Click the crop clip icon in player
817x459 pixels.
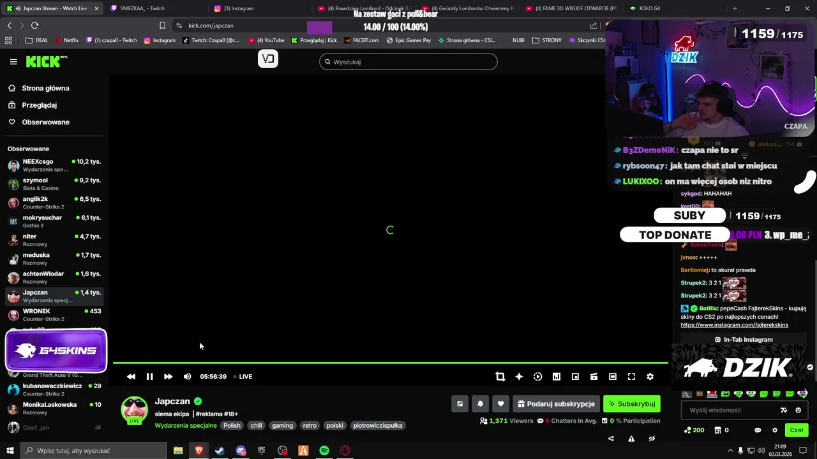click(500, 377)
